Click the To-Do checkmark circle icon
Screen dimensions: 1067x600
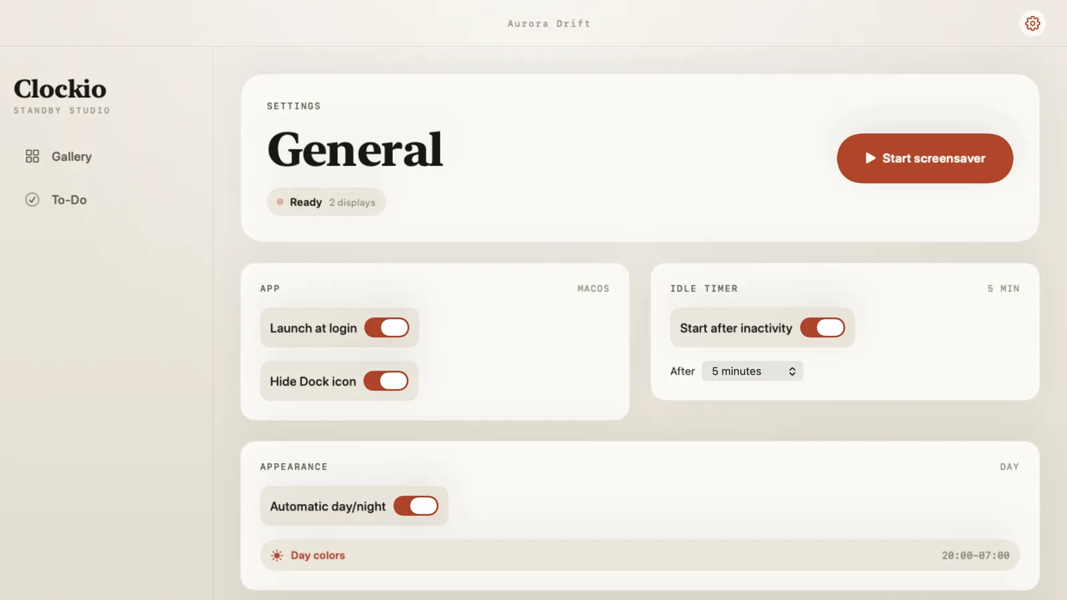(32, 199)
